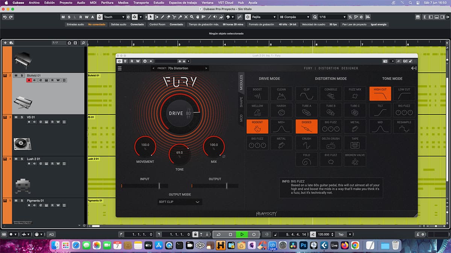Solo the VS 01 track
451x253 pixels.
tap(22, 117)
